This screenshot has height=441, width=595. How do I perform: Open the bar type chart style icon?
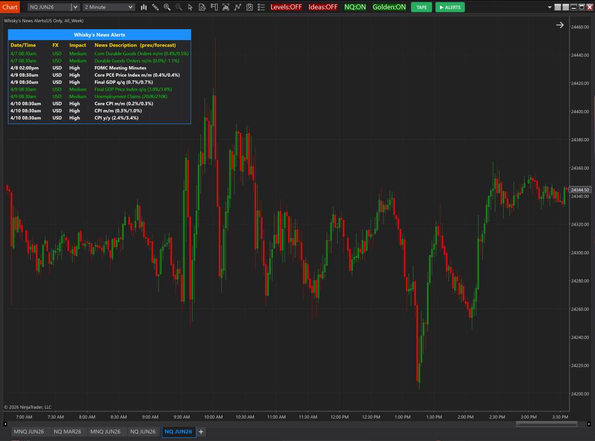144,7
